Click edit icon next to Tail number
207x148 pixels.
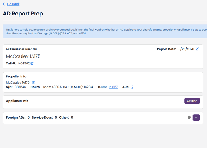32,63
